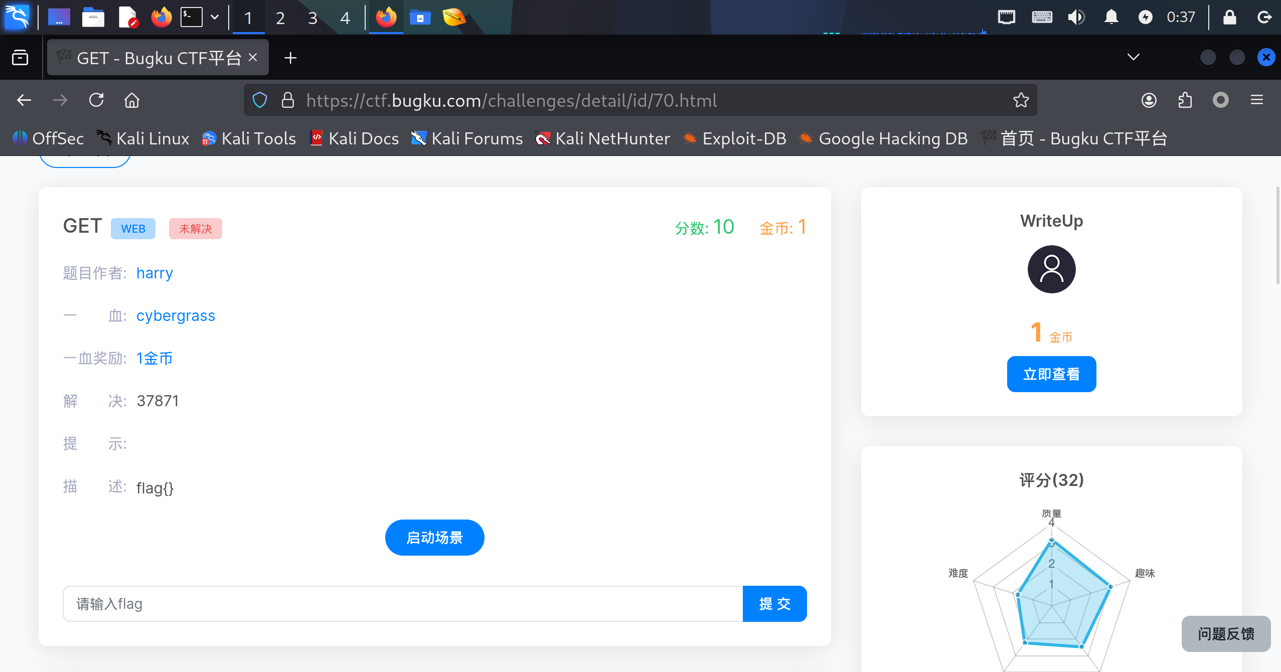Click the 评分(32) radar chart

click(x=1051, y=592)
